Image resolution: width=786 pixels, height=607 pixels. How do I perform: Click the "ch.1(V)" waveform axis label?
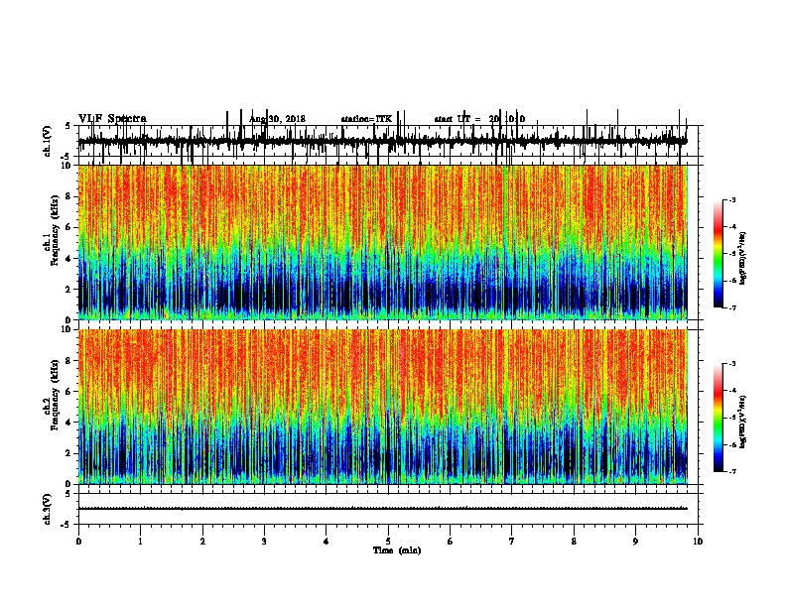[48, 141]
